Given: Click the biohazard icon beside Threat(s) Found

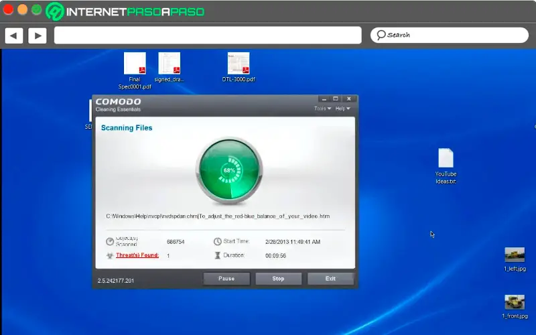Looking at the screenshot, I should point(110,255).
